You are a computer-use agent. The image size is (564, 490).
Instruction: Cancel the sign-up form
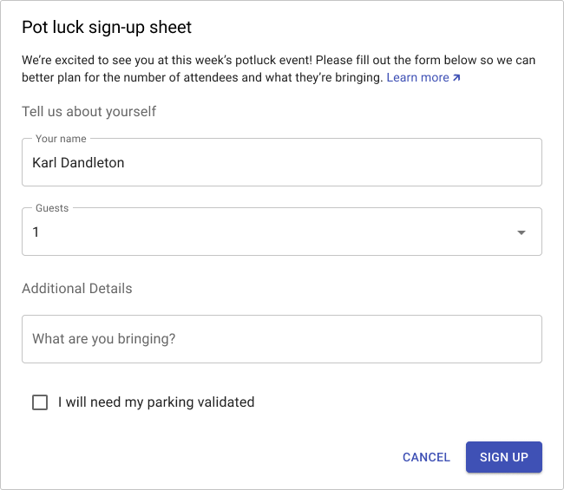(426, 457)
